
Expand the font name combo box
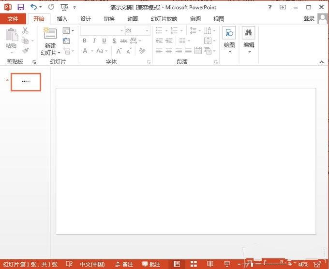pyautogui.click(x=121, y=30)
